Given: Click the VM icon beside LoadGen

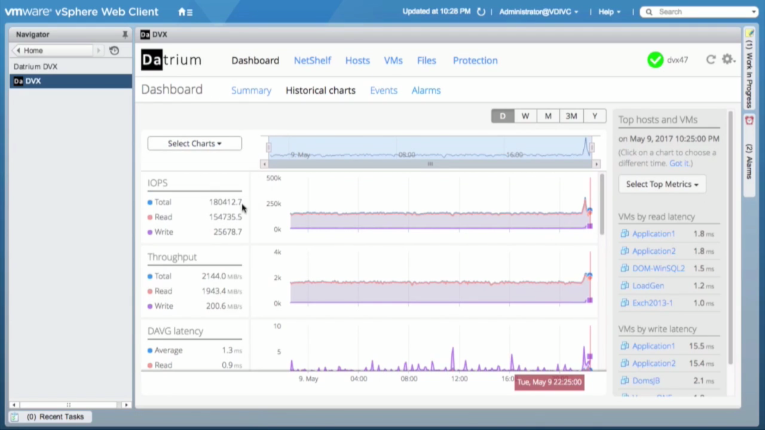Looking at the screenshot, I should (624, 285).
